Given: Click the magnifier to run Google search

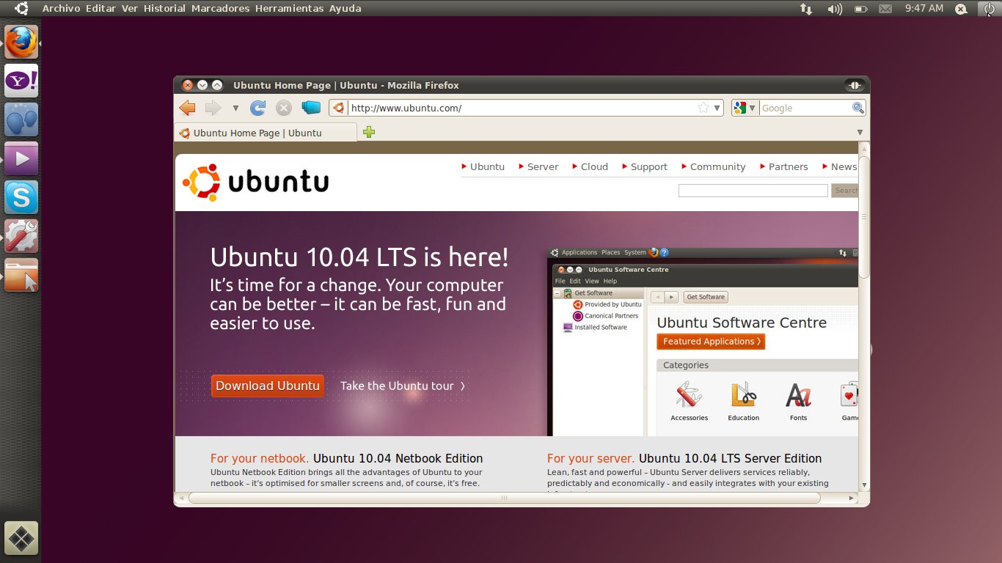Looking at the screenshot, I should (857, 108).
